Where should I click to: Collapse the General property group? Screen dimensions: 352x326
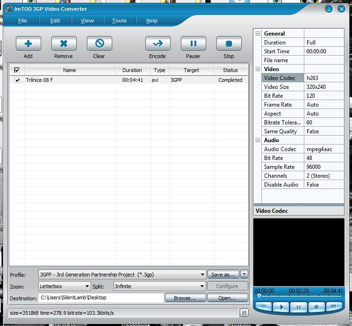pyautogui.click(x=258, y=34)
